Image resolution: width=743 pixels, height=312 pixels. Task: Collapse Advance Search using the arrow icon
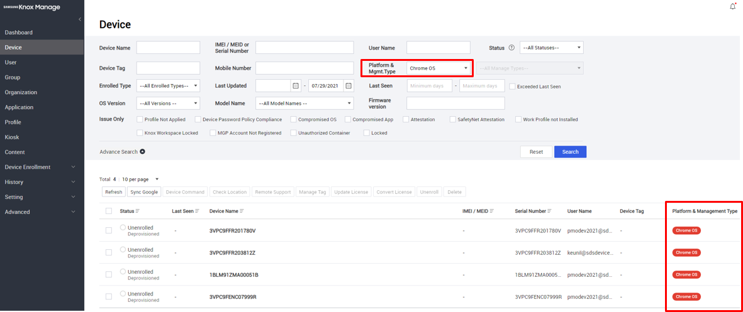pos(142,152)
